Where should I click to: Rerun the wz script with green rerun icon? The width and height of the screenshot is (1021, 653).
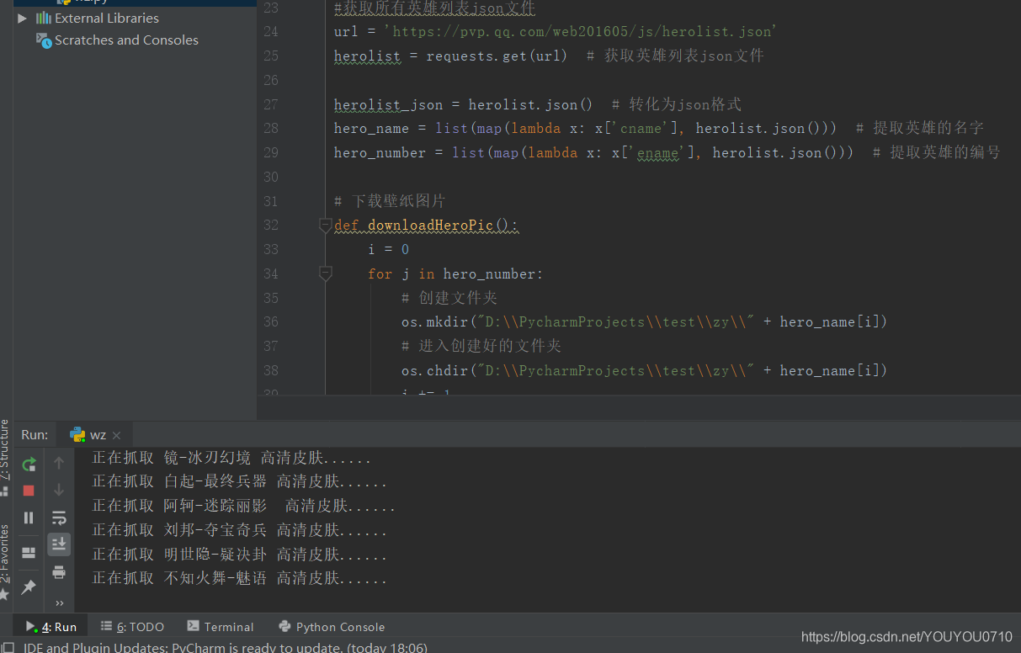click(x=29, y=464)
